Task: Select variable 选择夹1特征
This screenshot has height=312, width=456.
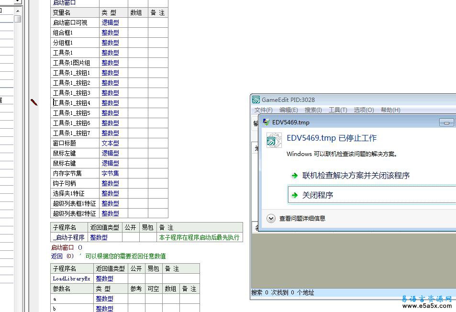Action: [x=68, y=193]
